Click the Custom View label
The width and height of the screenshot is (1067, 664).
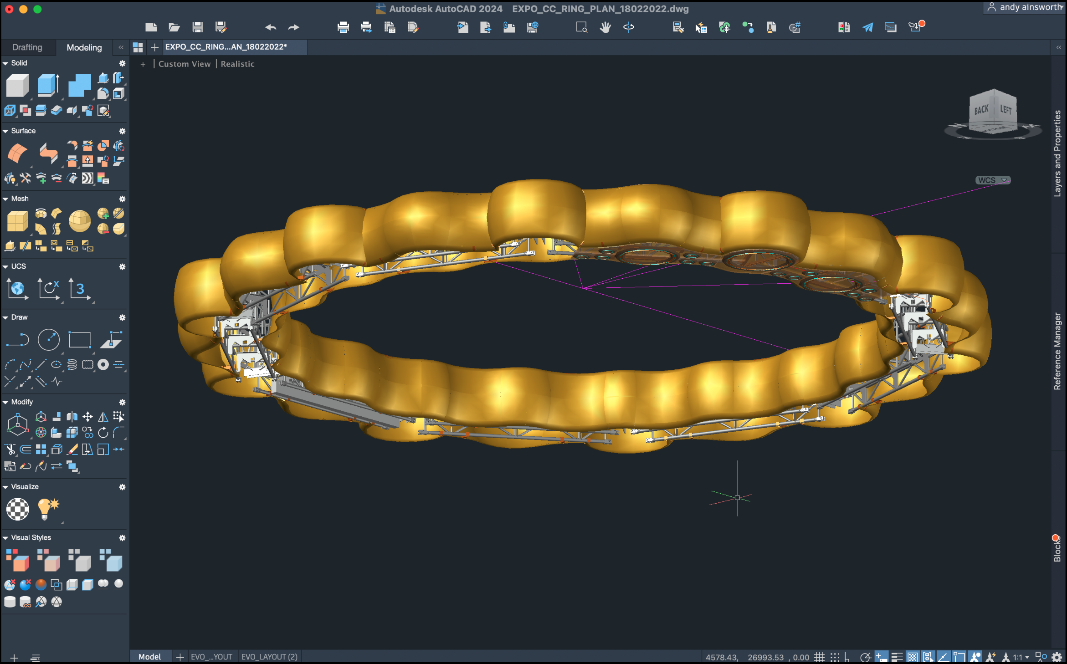click(x=185, y=64)
